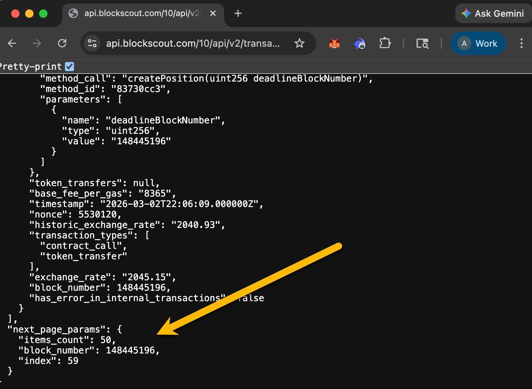Screen dimensions: 532x389
Task: Close the window with the red button
Action: 15,14
